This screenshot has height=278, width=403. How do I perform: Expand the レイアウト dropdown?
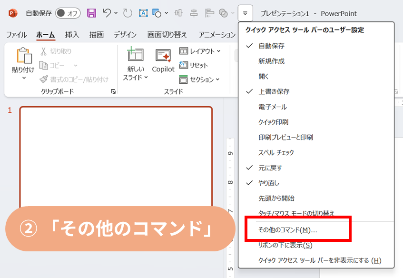(x=200, y=51)
